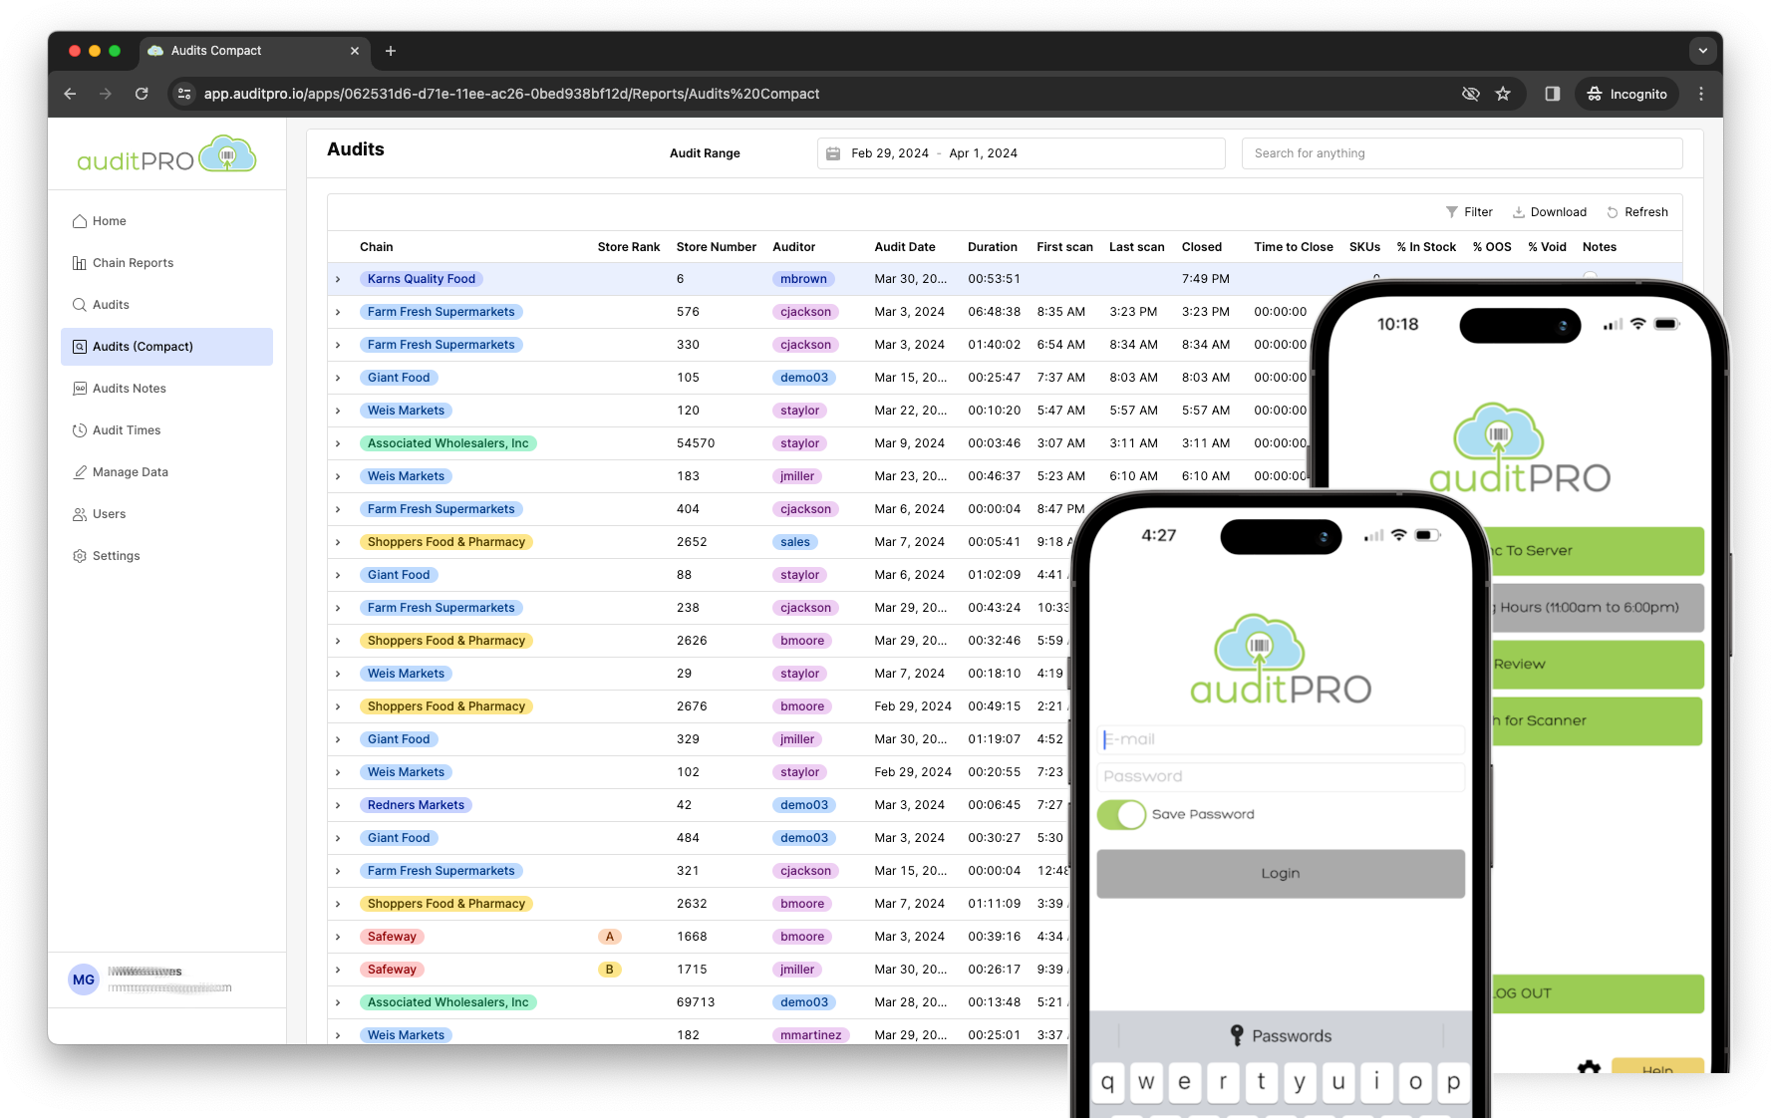Click the Home icon in sidebar
This screenshot has width=1771, height=1118.
(x=80, y=221)
